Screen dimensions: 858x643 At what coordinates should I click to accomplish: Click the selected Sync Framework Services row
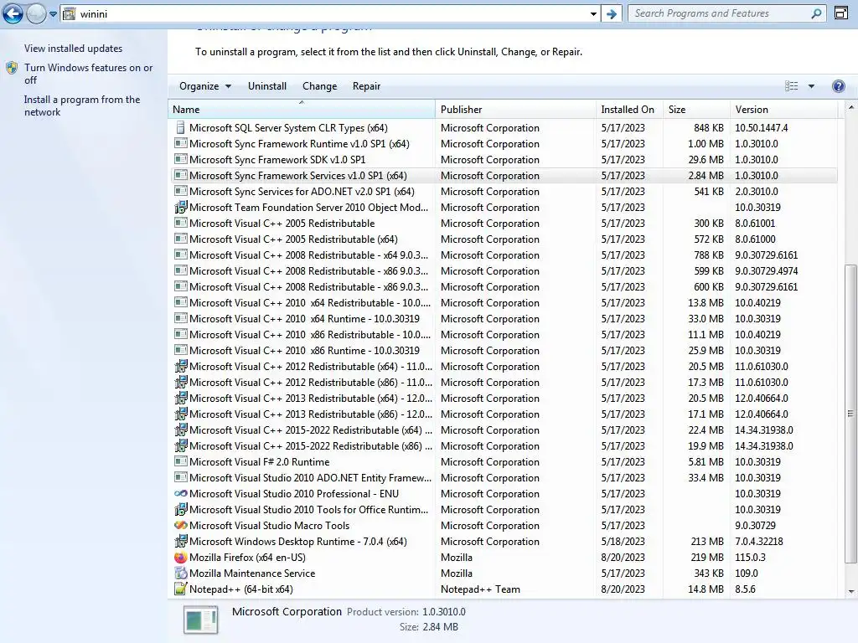pyautogui.click(x=503, y=176)
